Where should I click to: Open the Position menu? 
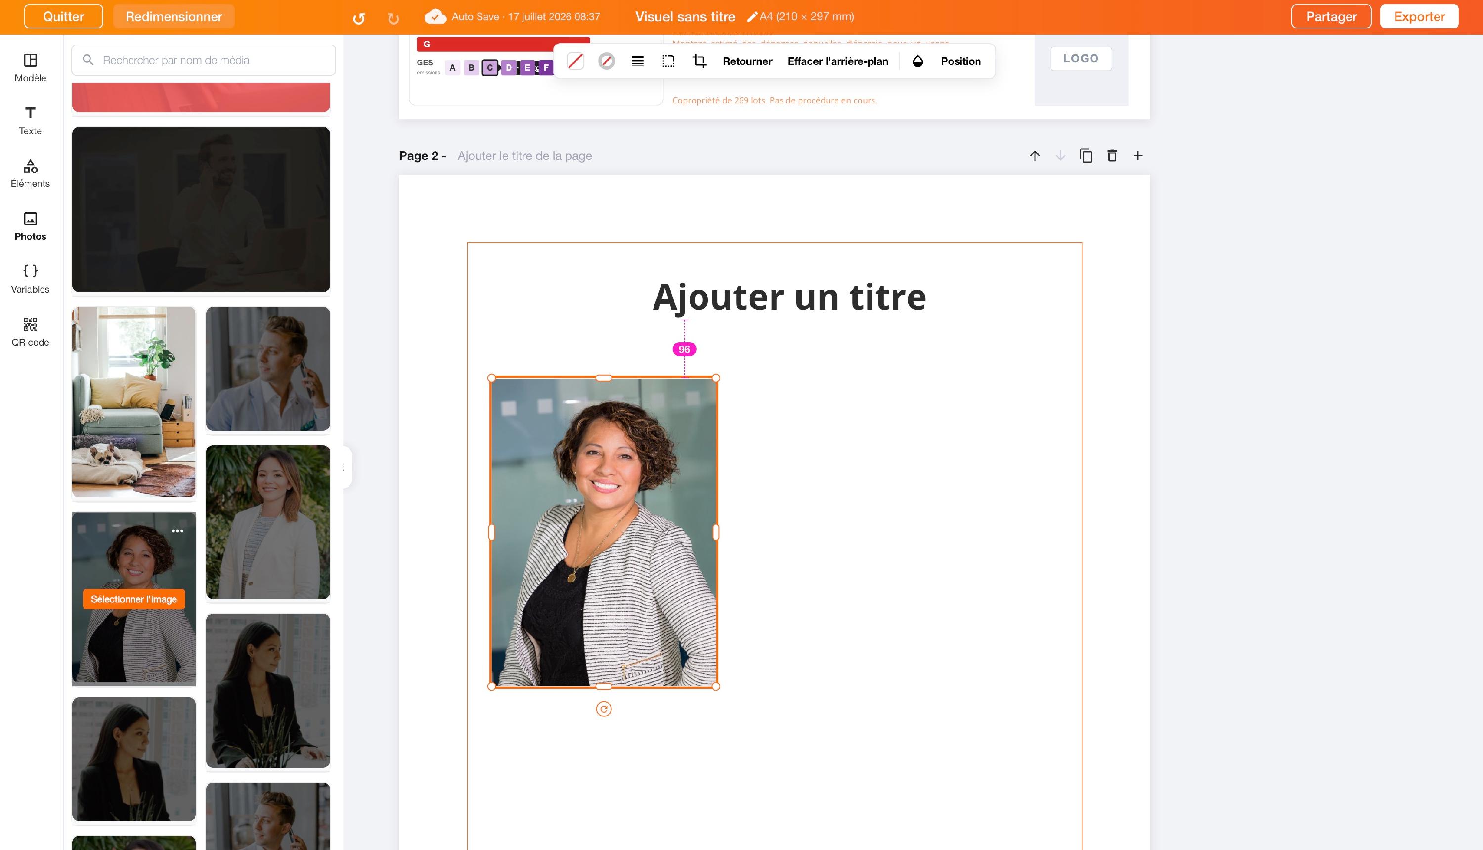tap(960, 61)
